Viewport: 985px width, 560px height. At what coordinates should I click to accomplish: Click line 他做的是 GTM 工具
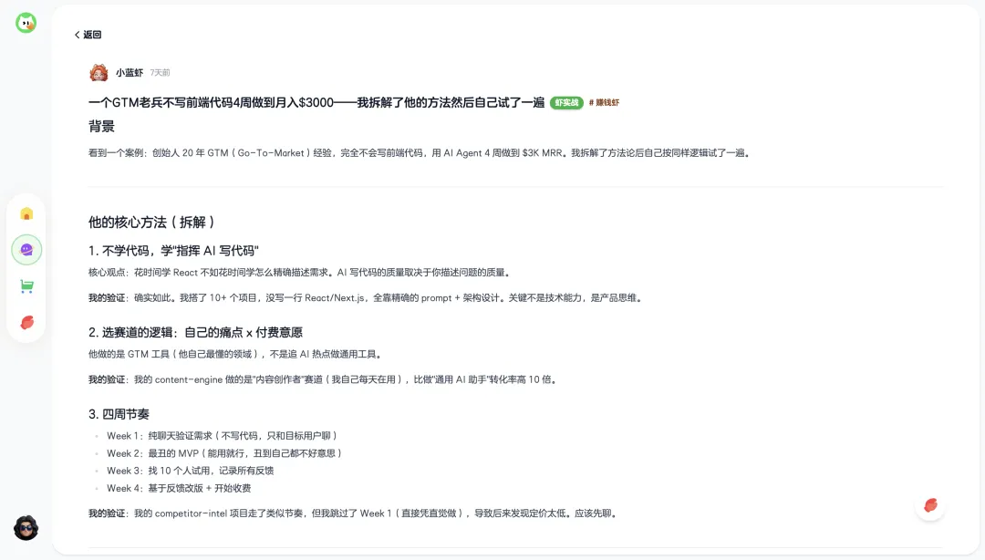pos(236,355)
